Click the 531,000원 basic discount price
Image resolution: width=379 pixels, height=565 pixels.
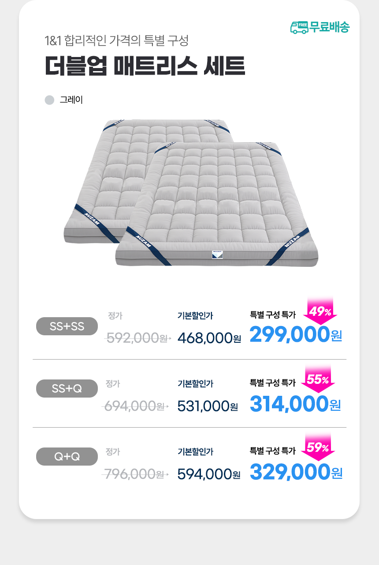pos(207,406)
